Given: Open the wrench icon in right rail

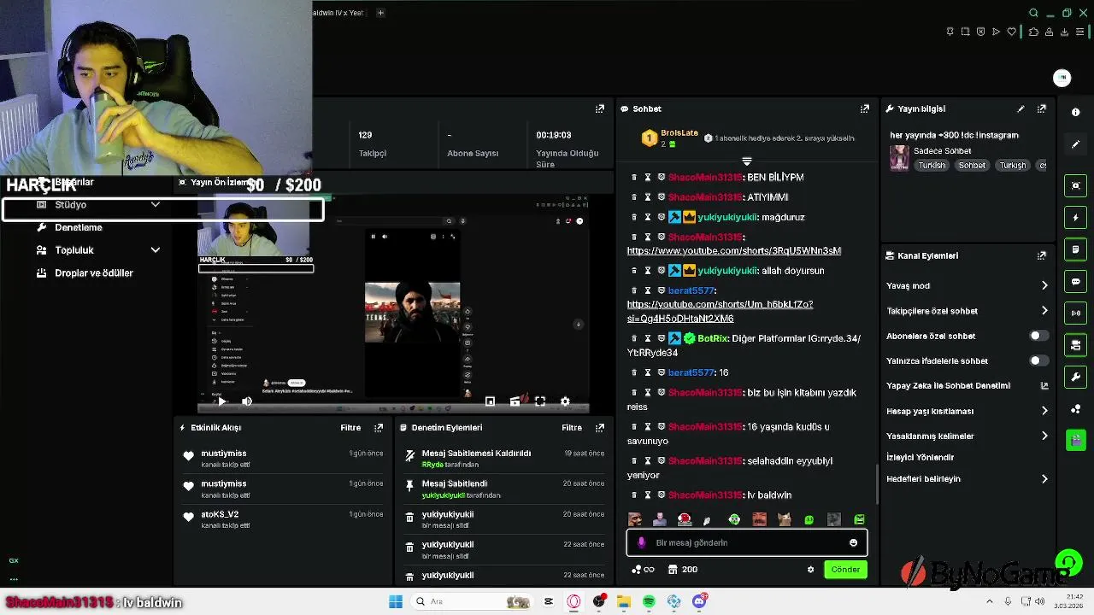Looking at the screenshot, I should click(x=1075, y=377).
